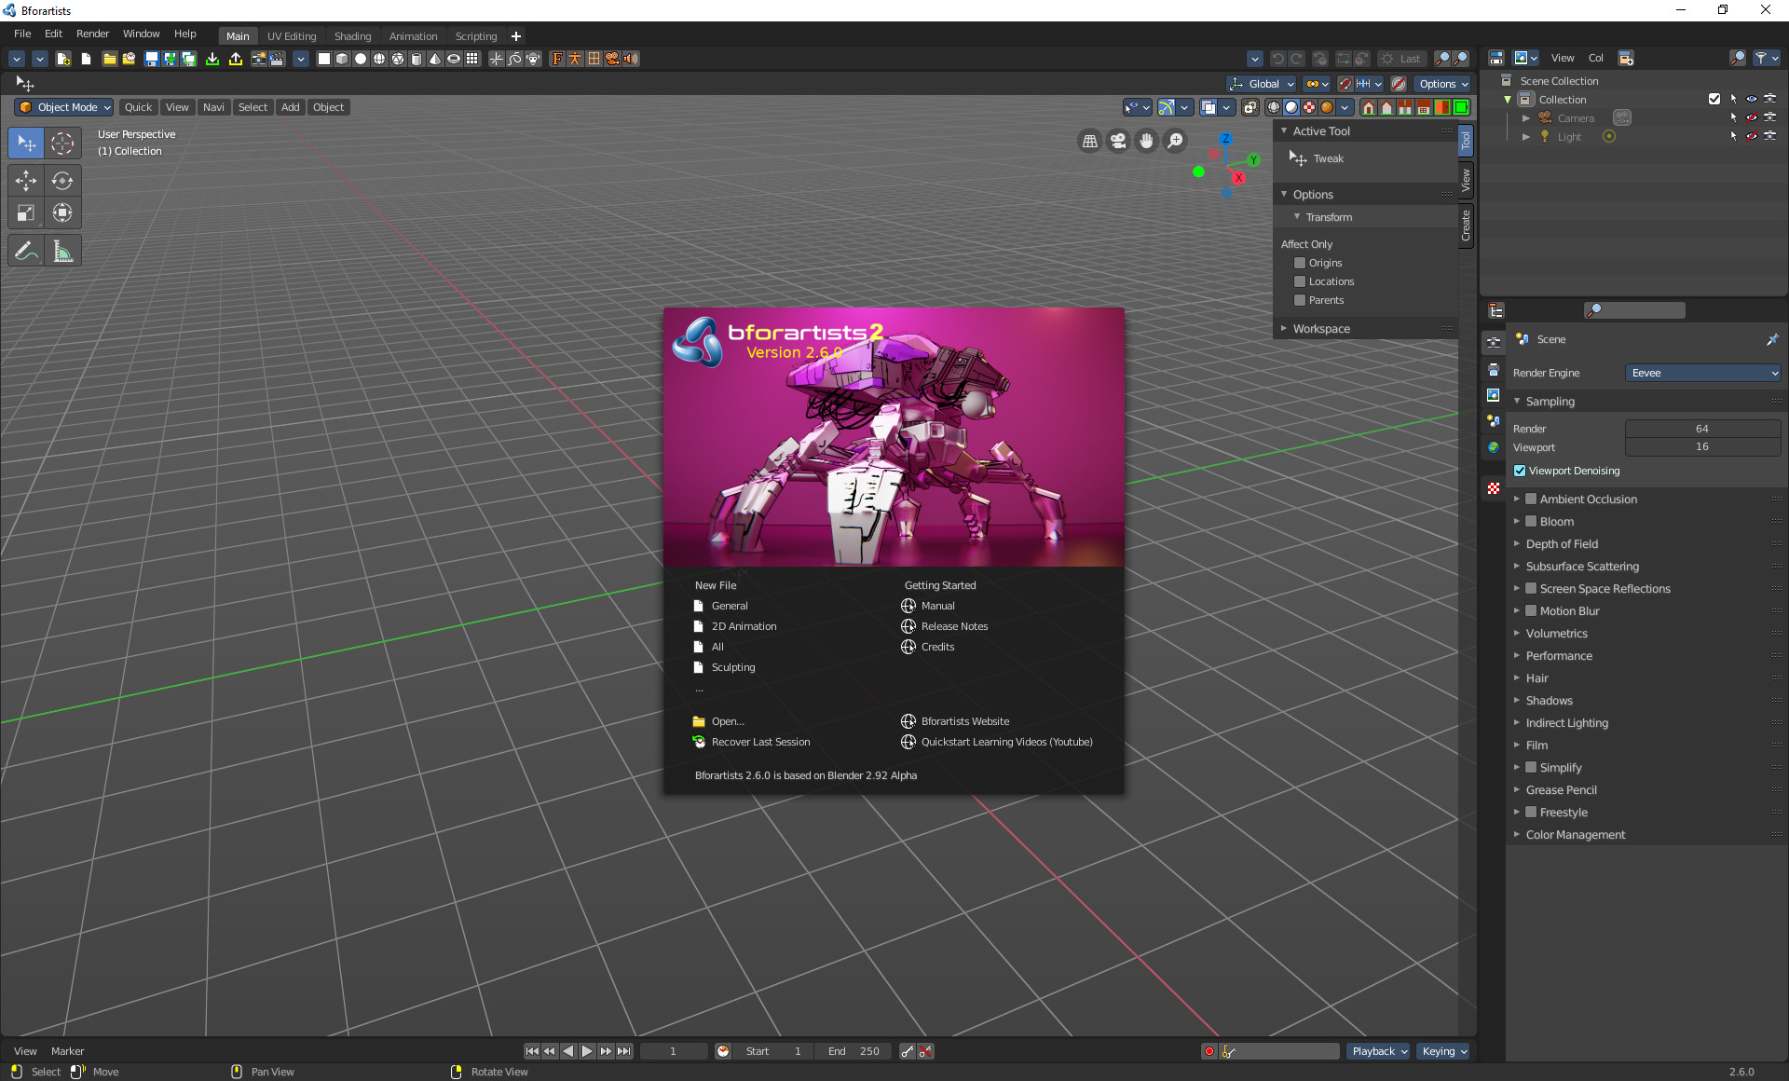Activate the Measure tool
1789x1081 pixels.
[62, 252]
